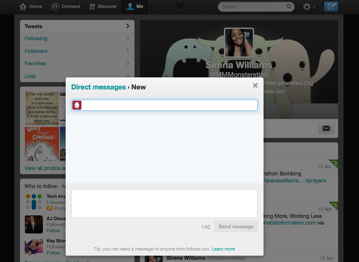Viewport: 359px width, 262px height.
Task: Click the chevron beside Favorites
Action: click(x=128, y=63)
